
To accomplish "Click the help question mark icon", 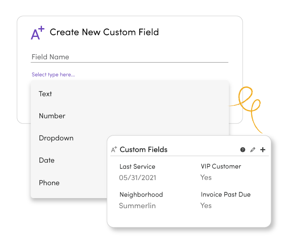I will [242, 150].
